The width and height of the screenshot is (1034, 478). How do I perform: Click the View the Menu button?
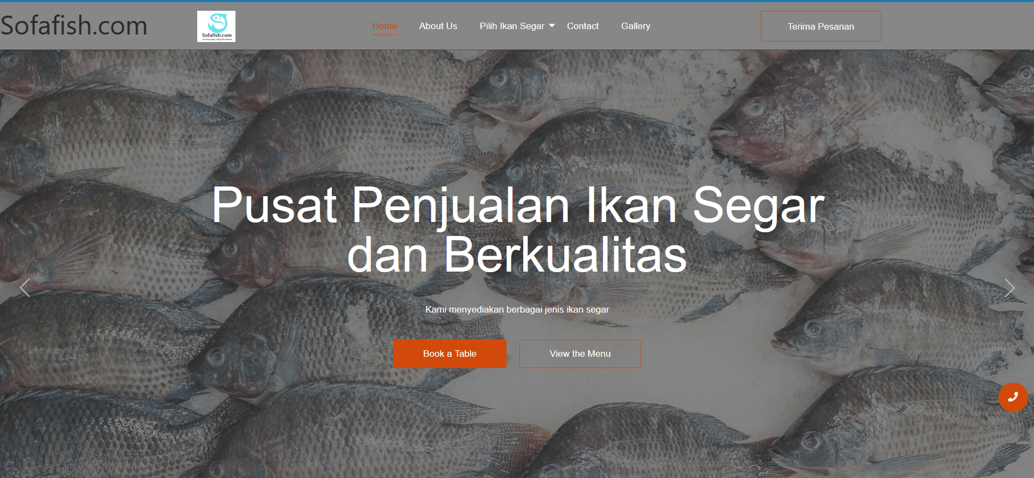[x=580, y=354]
